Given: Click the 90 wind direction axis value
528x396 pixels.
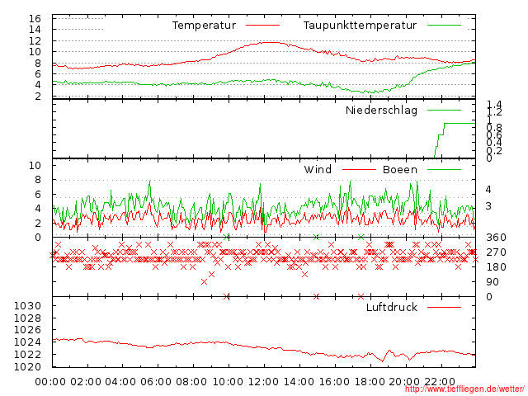Looking at the screenshot, I should (x=493, y=282).
